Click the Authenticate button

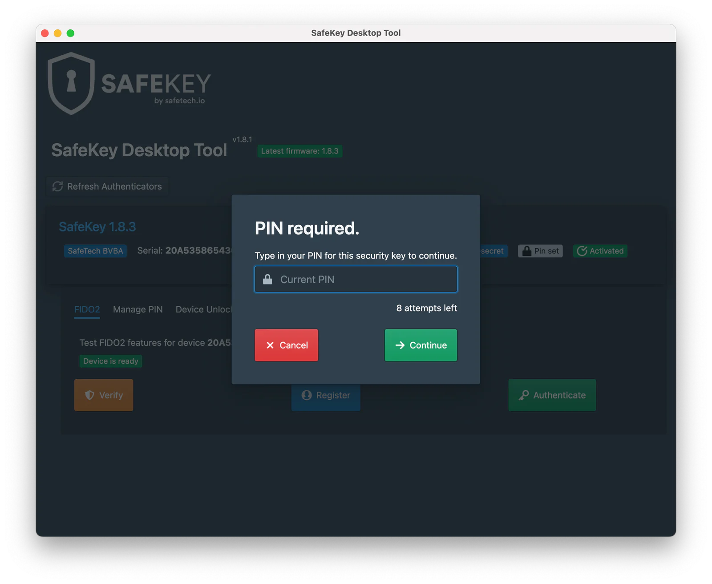(x=552, y=395)
